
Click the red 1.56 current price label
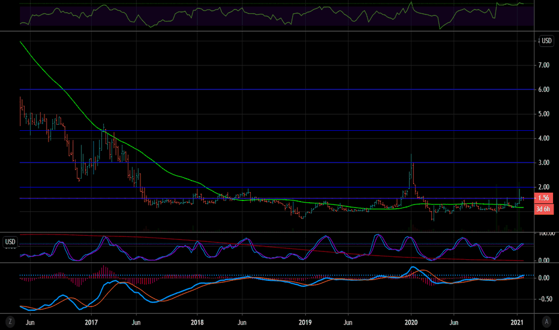tap(543, 198)
